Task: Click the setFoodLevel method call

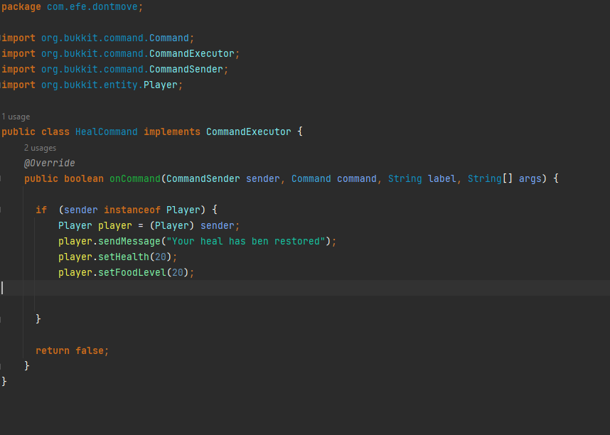Action: pos(132,272)
